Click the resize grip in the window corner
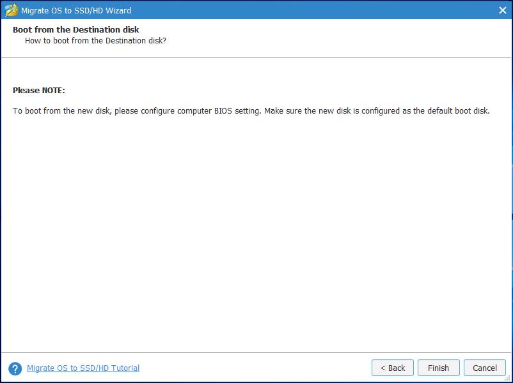The image size is (513, 383). [508, 379]
